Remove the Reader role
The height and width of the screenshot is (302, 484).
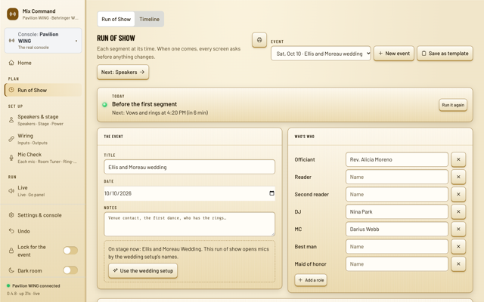click(x=458, y=177)
